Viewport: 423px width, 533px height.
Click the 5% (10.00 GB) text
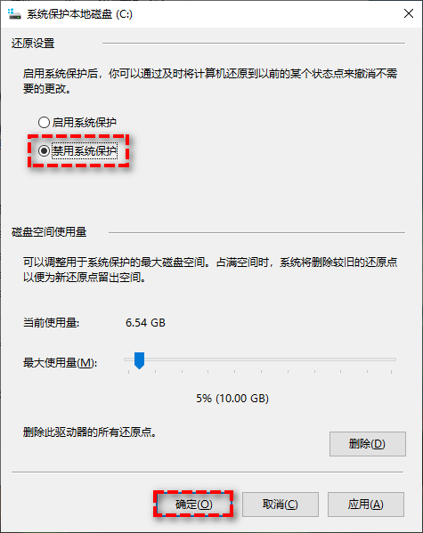click(232, 398)
